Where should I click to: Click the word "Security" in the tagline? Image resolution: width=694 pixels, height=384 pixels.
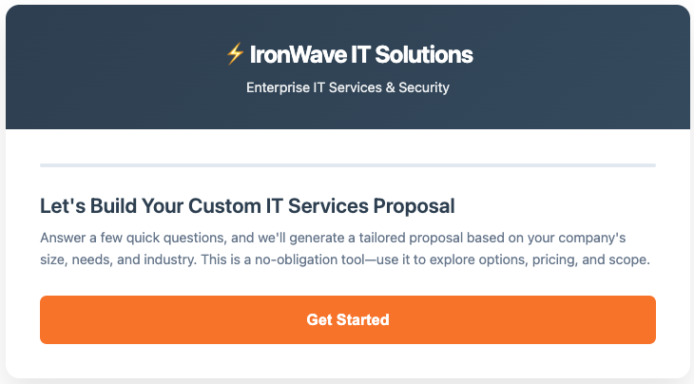426,88
